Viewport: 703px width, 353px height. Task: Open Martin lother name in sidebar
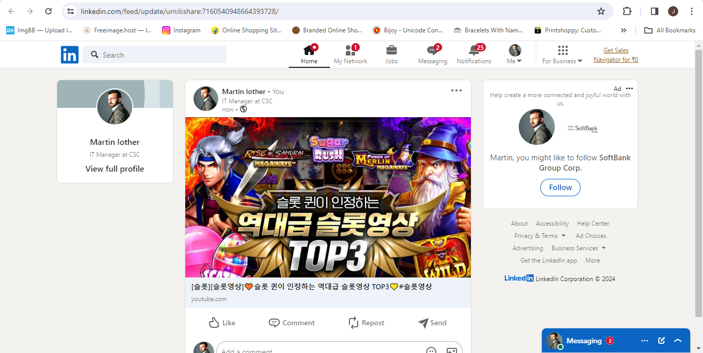(x=115, y=142)
